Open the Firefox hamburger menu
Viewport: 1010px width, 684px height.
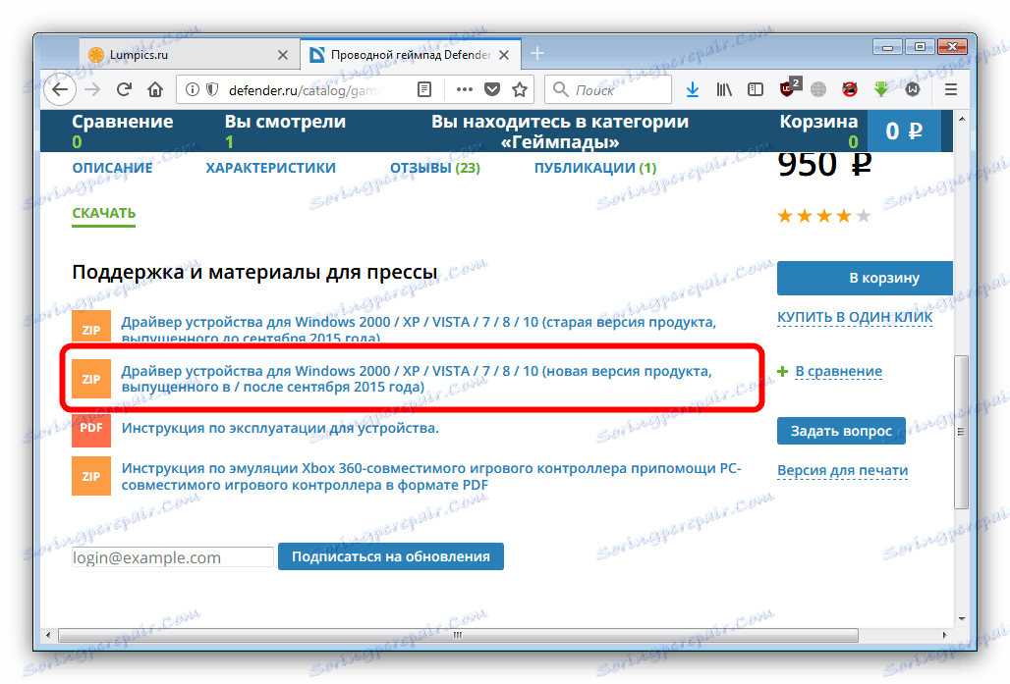click(x=951, y=89)
